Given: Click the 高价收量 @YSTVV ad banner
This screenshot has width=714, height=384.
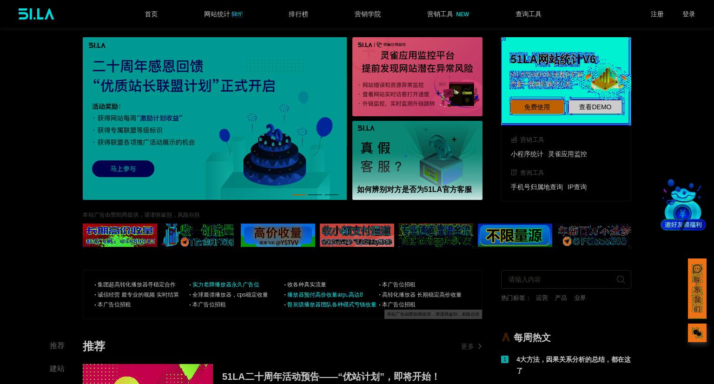Looking at the screenshot, I should pyautogui.click(x=278, y=235).
